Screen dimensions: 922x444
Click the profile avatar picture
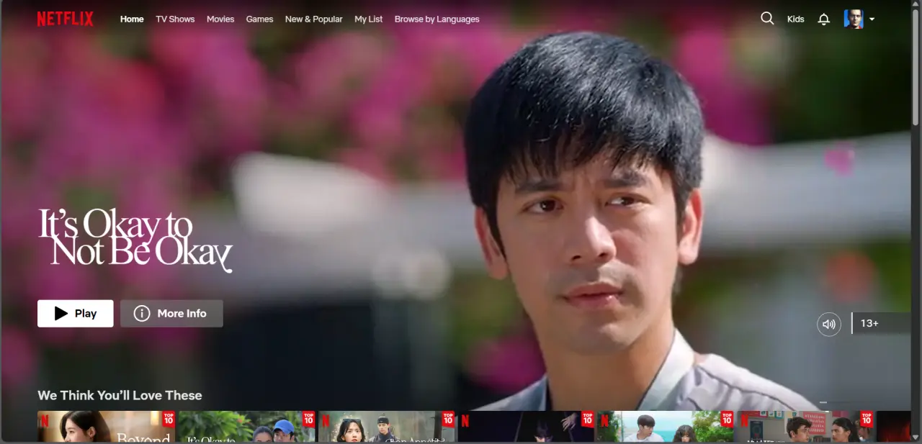(x=854, y=19)
